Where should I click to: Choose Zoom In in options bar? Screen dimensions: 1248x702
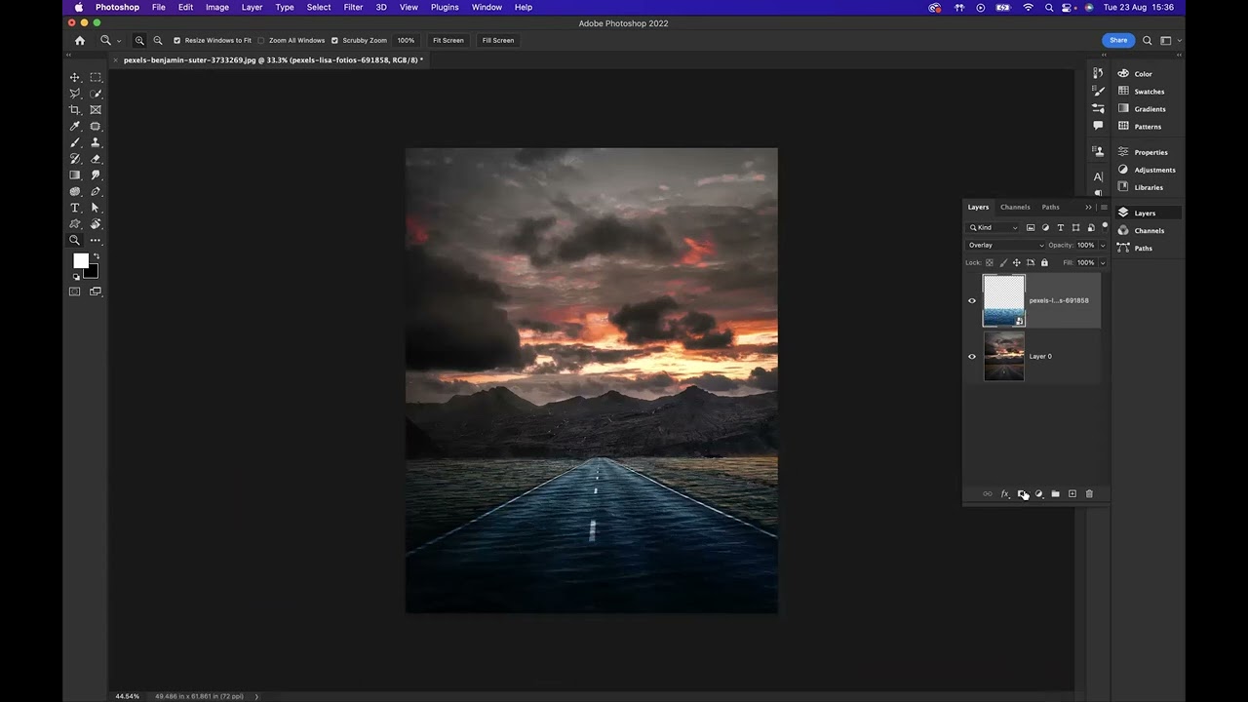pyautogui.click(x=139, y=40)
